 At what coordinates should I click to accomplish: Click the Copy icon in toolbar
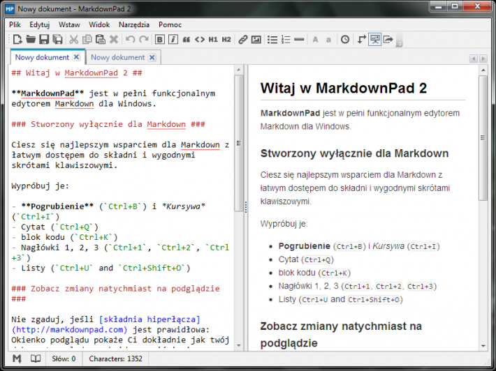(x=87, y=40)
